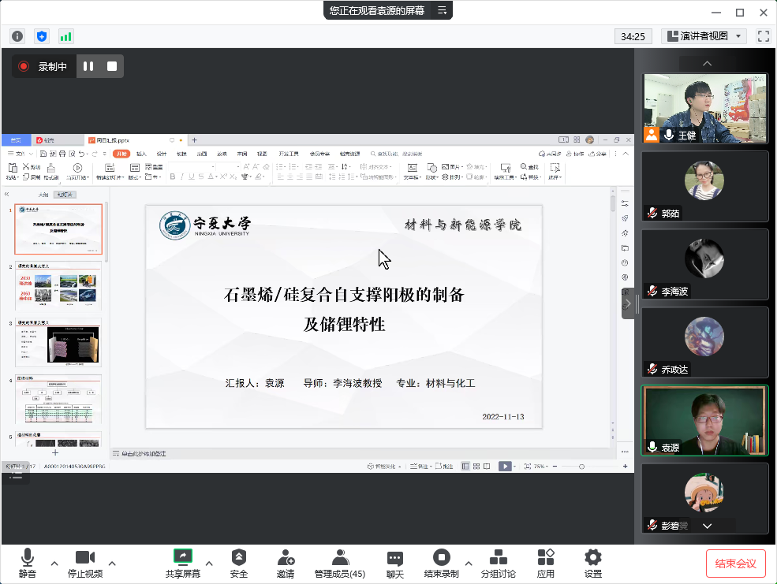
Task: Open the 聊天 chat panel
Action: point(395,563)
